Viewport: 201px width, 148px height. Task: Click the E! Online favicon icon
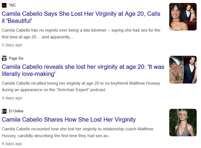tap(4, 111)
